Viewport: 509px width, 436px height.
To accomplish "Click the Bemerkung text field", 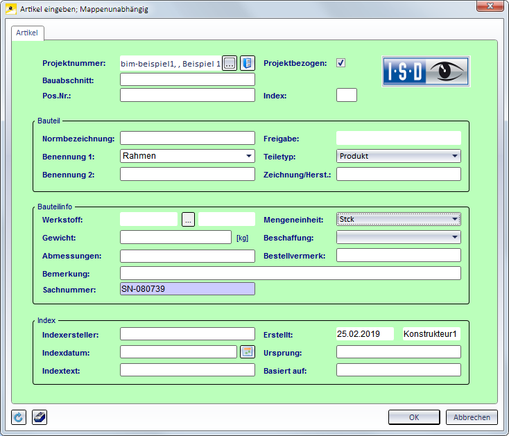I will pyautogui.click(x=290, y=273).
